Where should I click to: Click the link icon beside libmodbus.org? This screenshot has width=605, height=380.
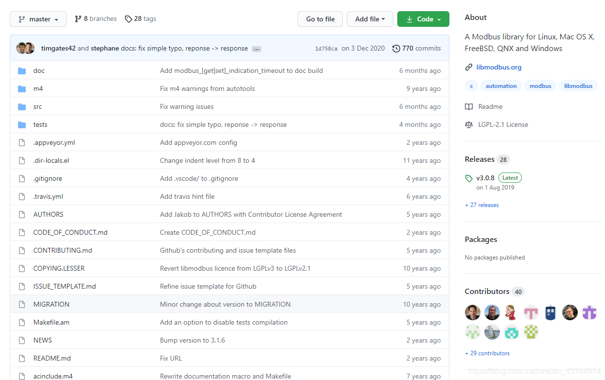[469, 67]
